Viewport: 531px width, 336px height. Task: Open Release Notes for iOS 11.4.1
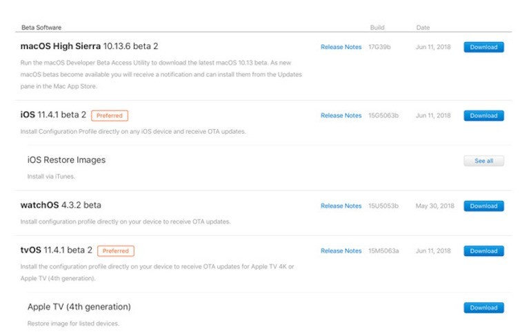tap(341, 116)
